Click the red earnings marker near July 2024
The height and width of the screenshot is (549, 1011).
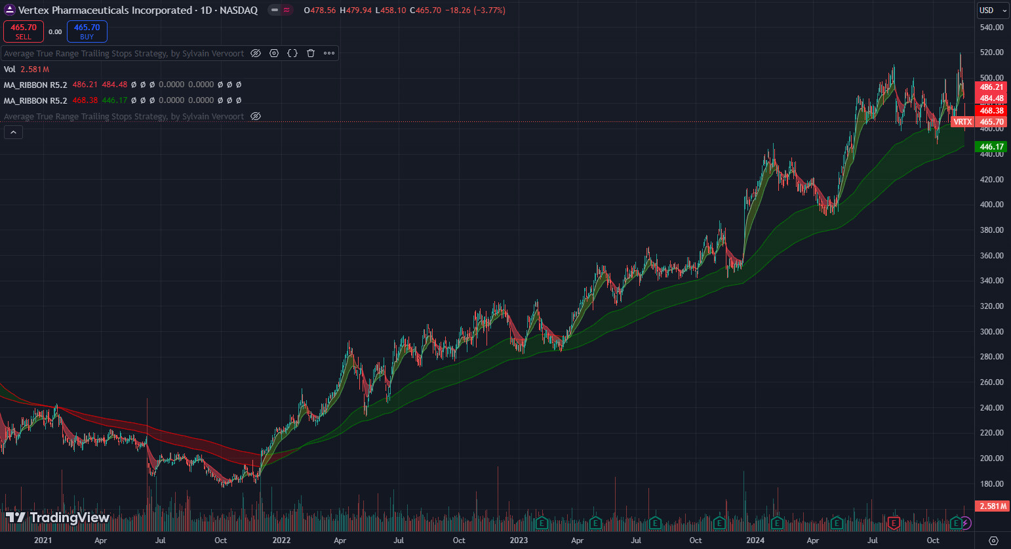[x=893, y=523]
